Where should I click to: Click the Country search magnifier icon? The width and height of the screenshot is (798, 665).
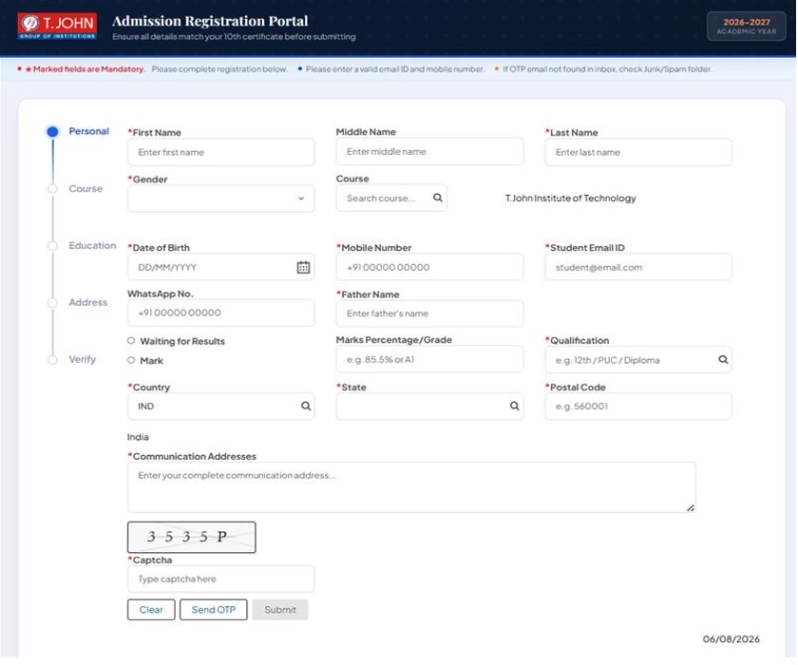pos(306,406)
